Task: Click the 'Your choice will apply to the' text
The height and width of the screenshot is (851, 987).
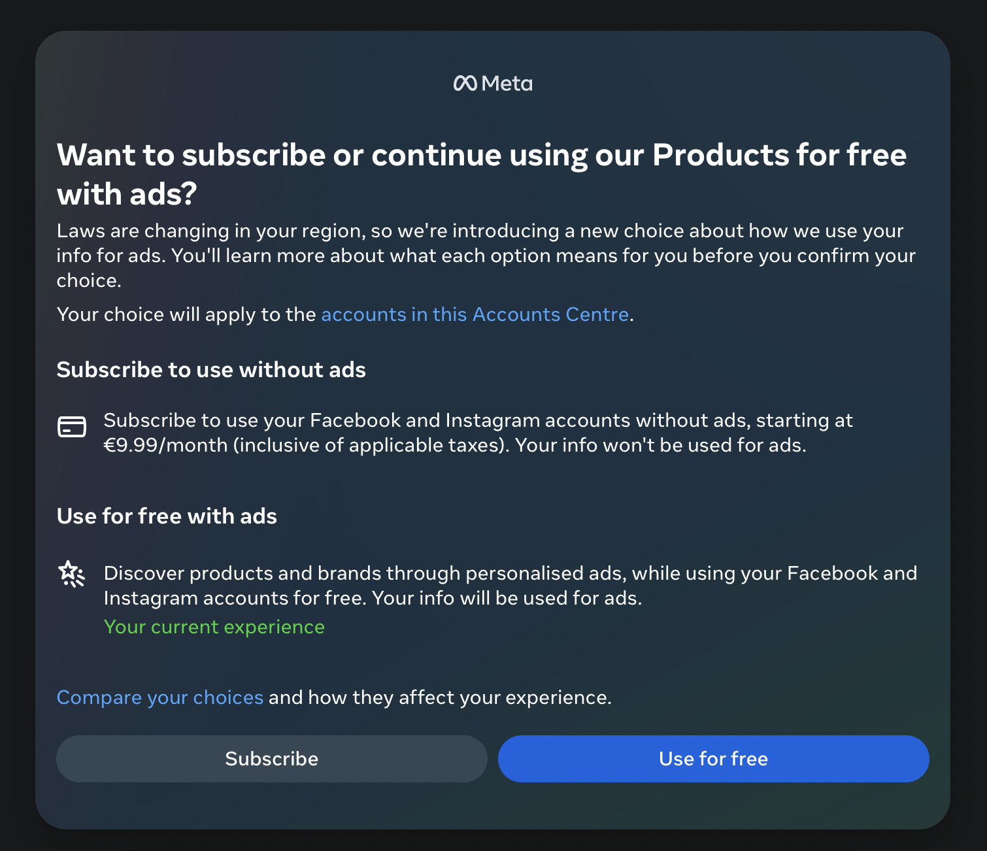Action: (186, 314)
